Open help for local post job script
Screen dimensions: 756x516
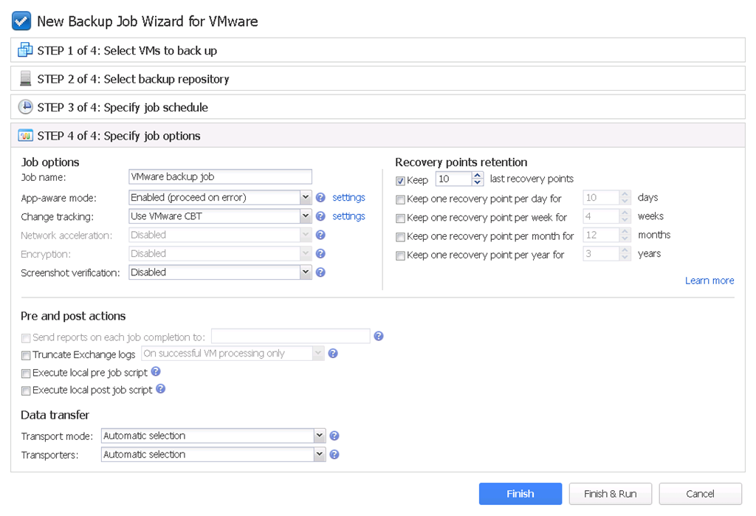[x=160, y=389]
